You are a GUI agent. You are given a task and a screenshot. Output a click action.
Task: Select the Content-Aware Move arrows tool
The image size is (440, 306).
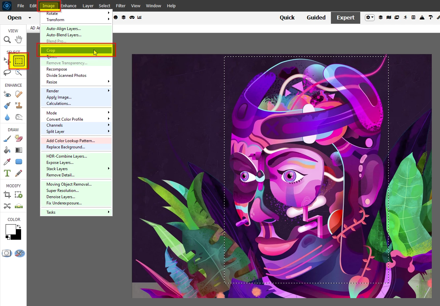tap(7, 206)
